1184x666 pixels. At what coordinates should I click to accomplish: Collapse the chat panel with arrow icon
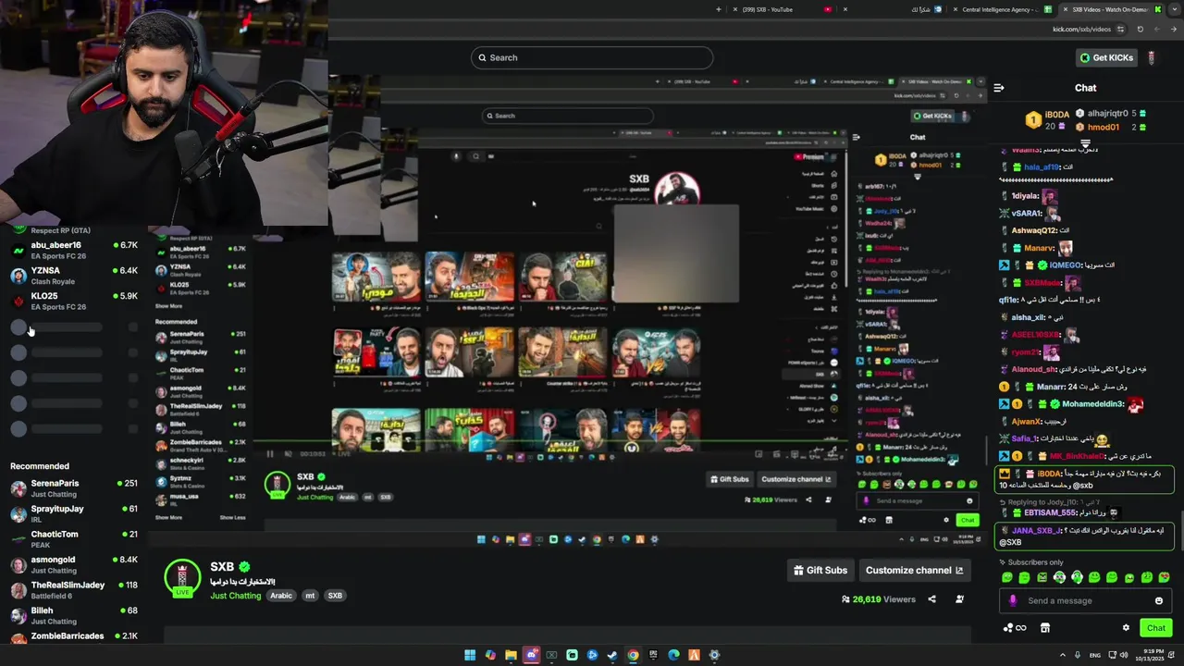[999, 88]
